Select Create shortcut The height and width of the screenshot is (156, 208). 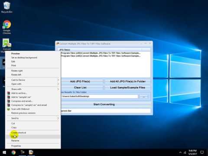point(33,133)
